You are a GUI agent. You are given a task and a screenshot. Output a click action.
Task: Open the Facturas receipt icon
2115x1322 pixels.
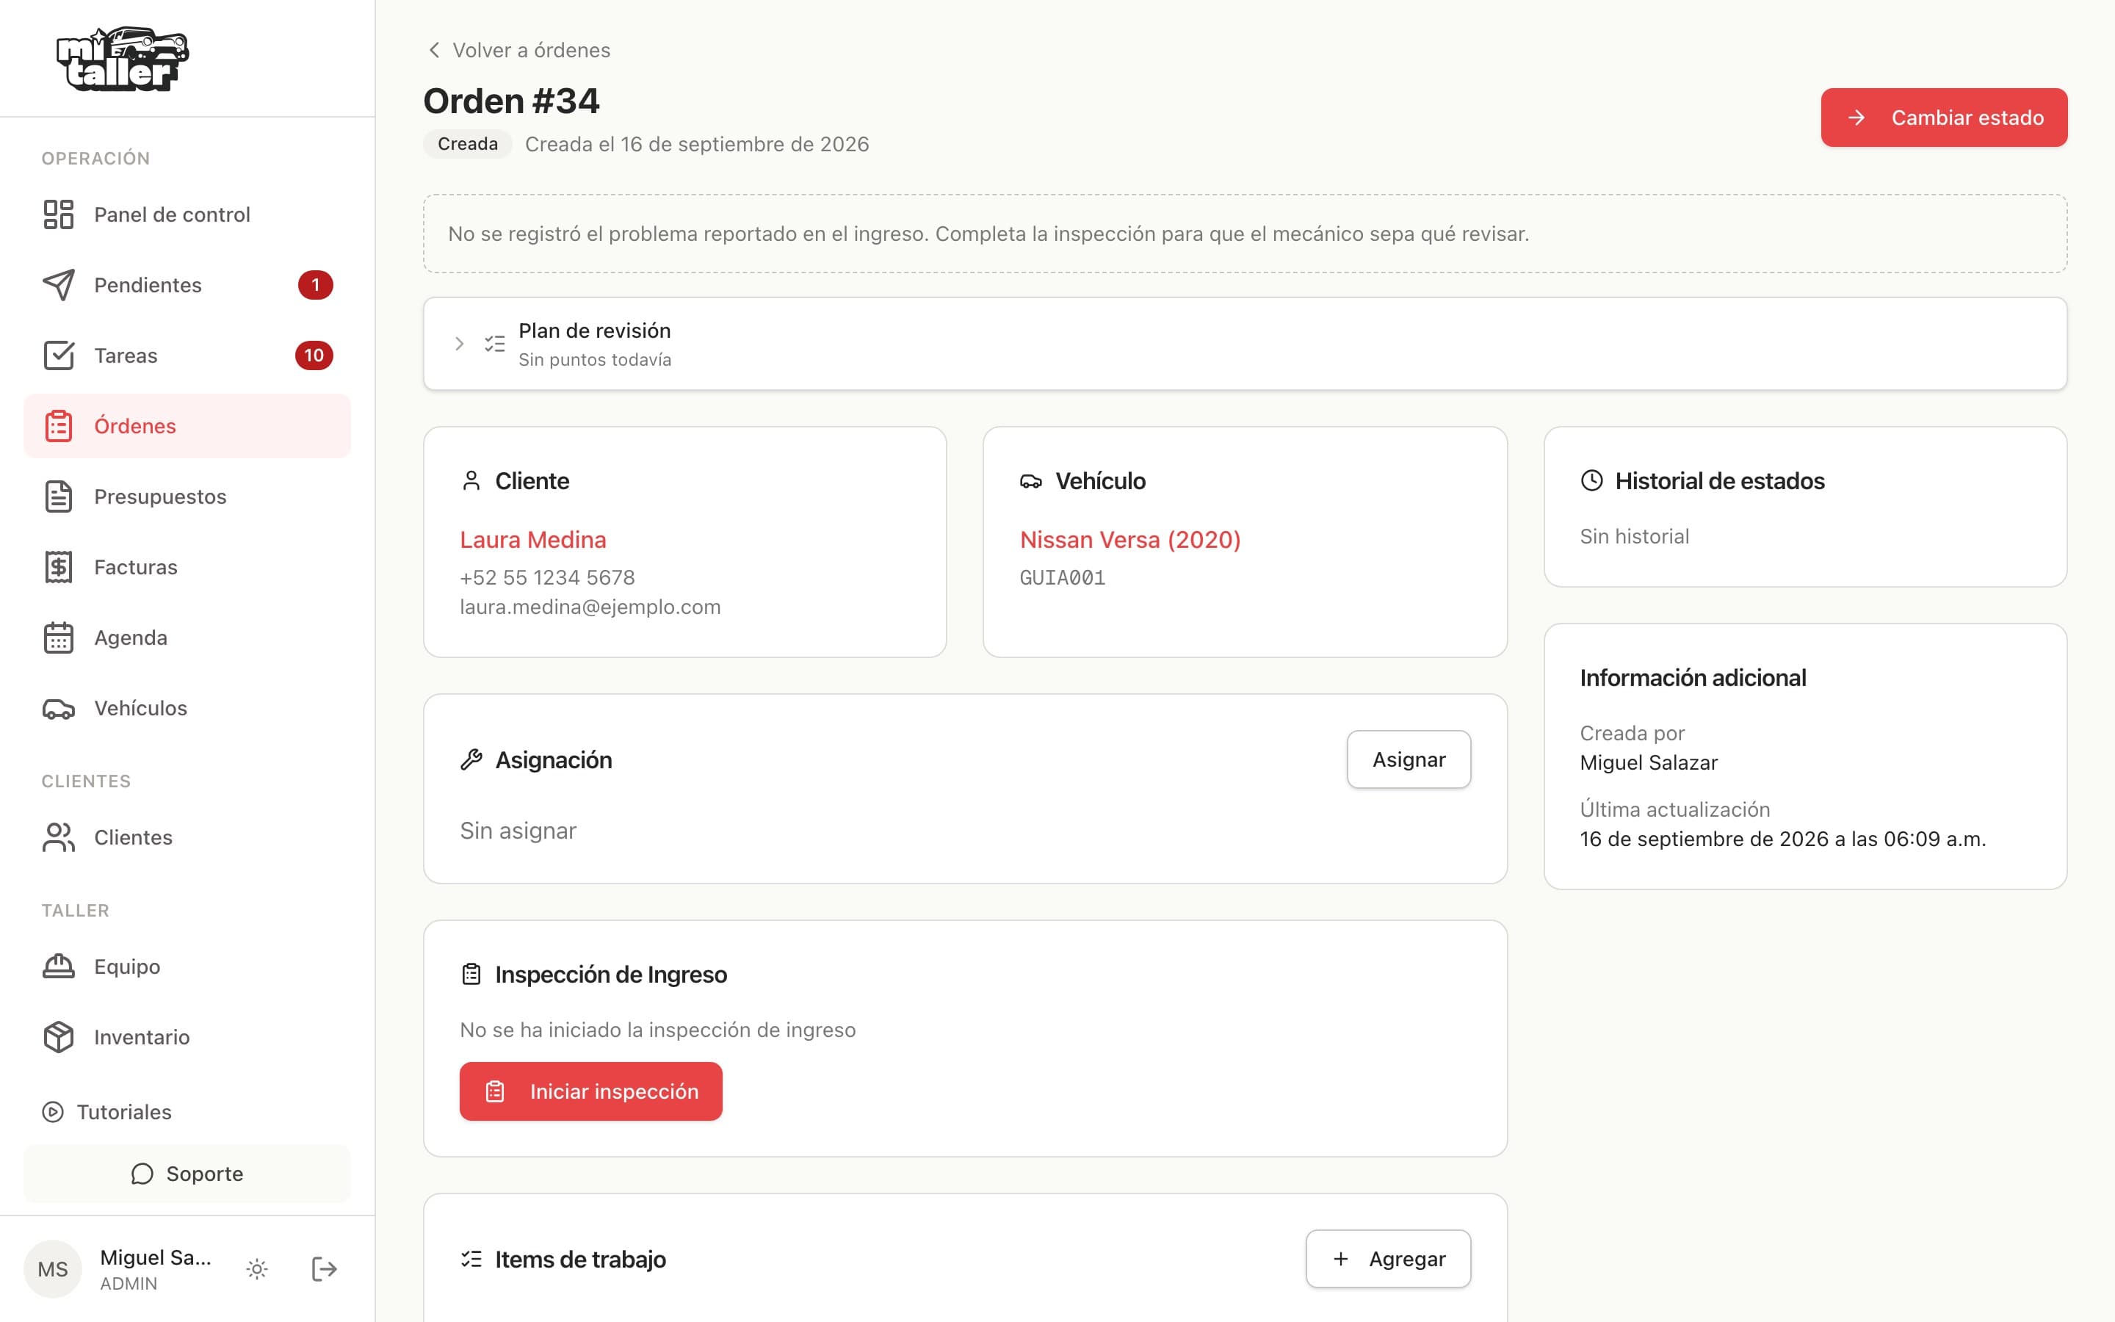59,566
